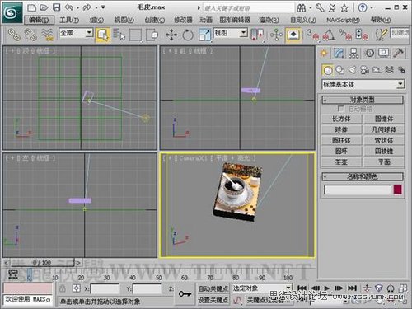Click the 0/100 time slider
412x309 pixels.
tap(42, 263)
